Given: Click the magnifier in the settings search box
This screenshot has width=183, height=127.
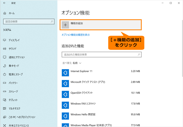Looking at the screenshot, I should pos(52,22).
